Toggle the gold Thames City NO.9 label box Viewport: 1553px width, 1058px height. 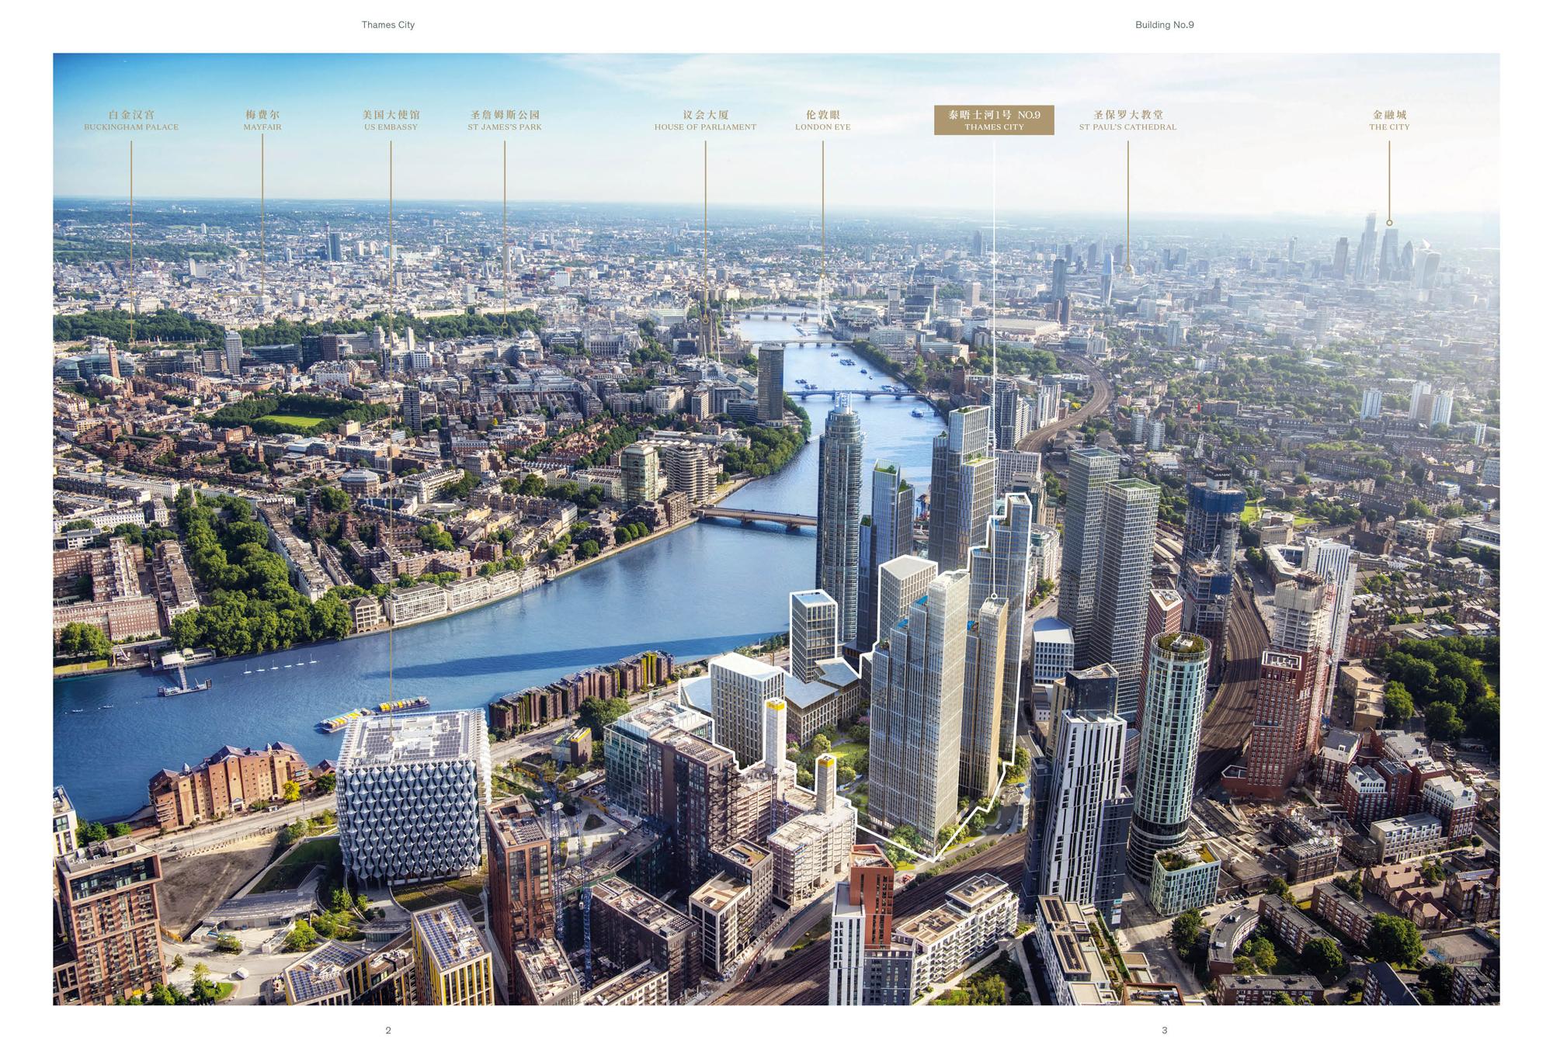(x=994, y=120)
